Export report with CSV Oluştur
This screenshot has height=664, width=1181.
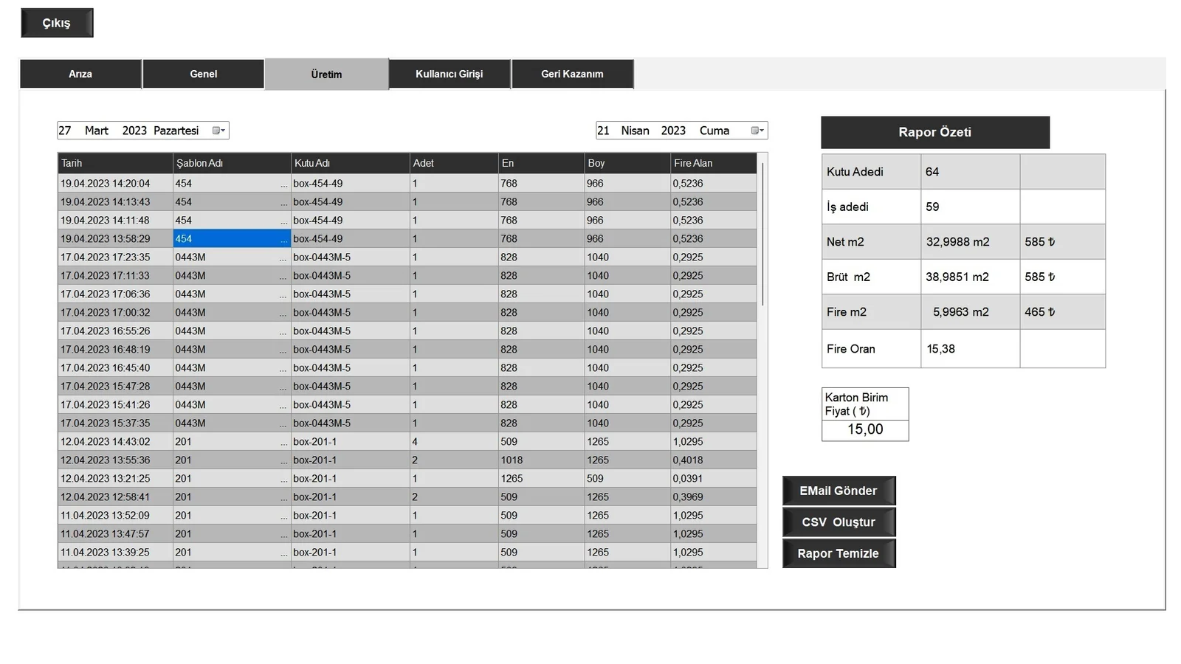click(839, 522)
